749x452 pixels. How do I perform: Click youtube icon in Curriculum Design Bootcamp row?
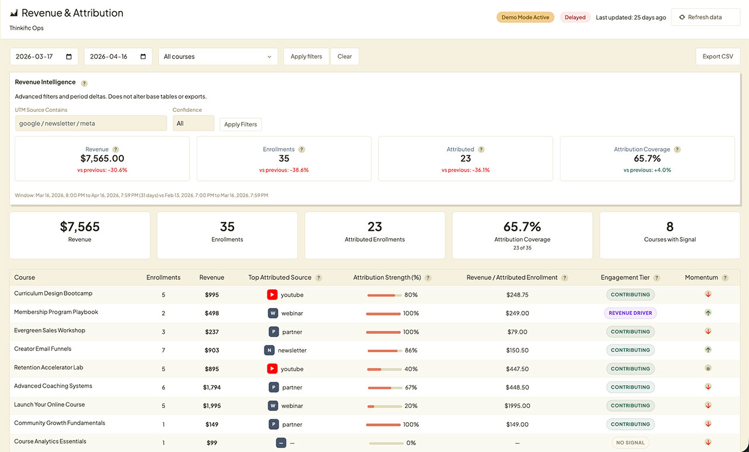click(x=272, y=295)
